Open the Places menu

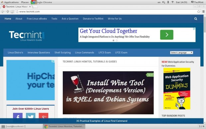tap(25, 2)
